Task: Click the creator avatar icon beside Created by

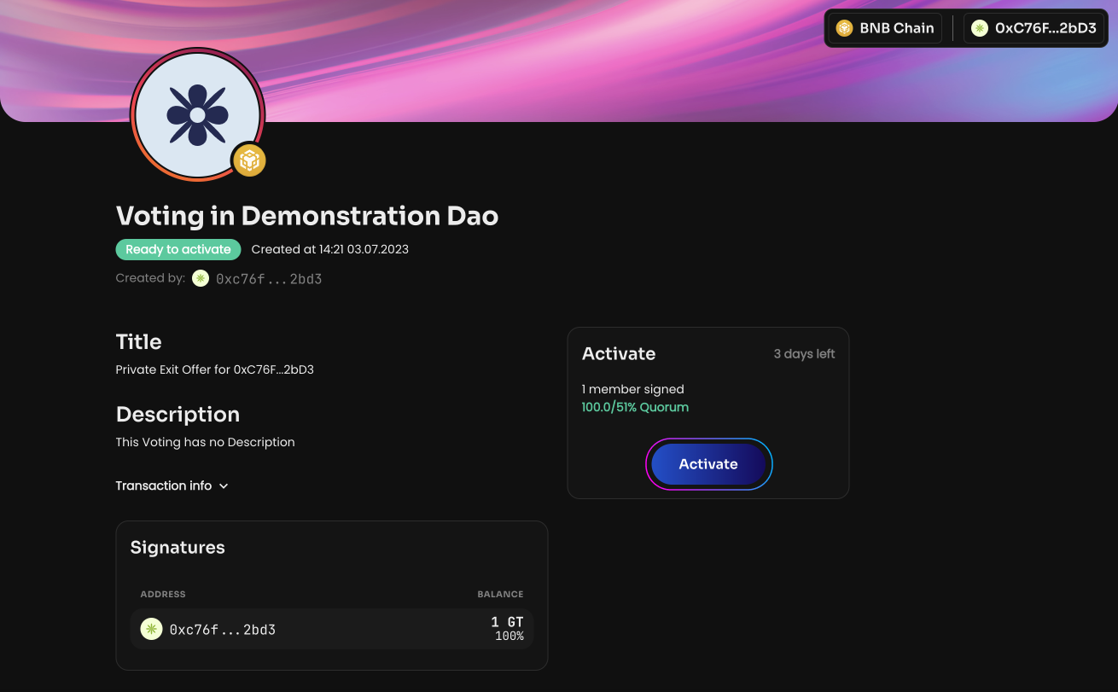Action: click(x=201, y=278)
